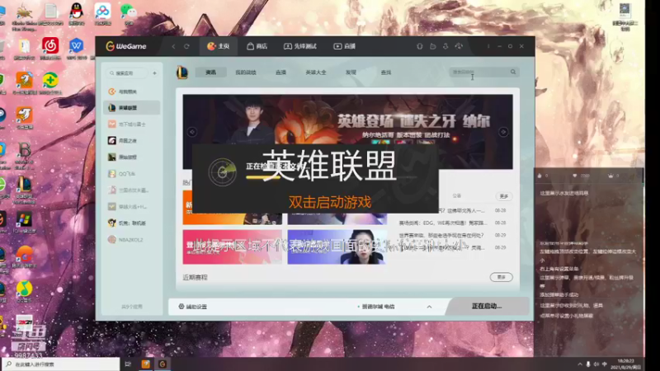The height and width of the screenshot is (371, 660).
Task: Click 更多 button beside 近期赛程
Action: tap(501, 277)
